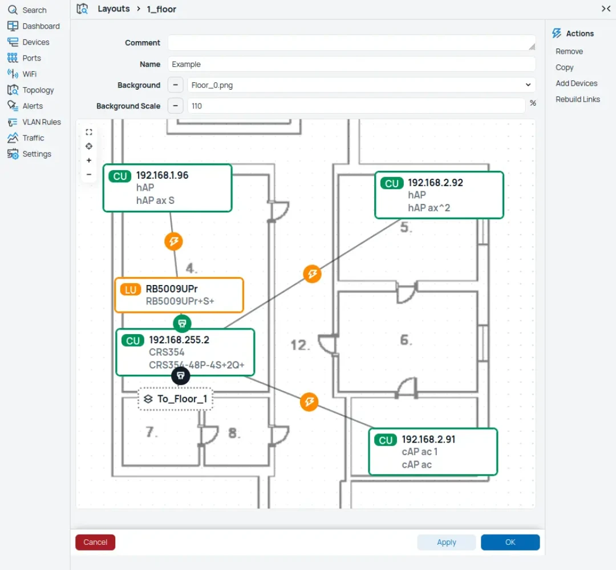Image resolution: width=616 pixels, height=570 pixels.
Task: Collapse the panel with the top-right arrows icon
Action: 606,9
